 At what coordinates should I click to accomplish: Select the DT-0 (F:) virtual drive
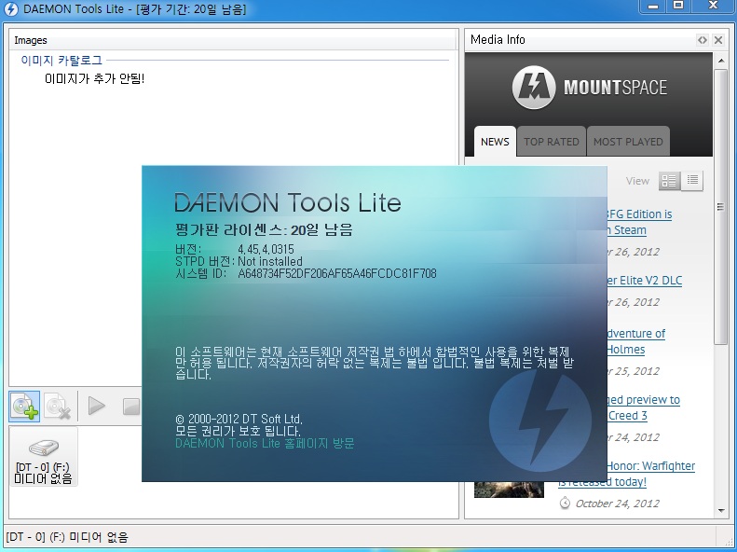point(44,457)
